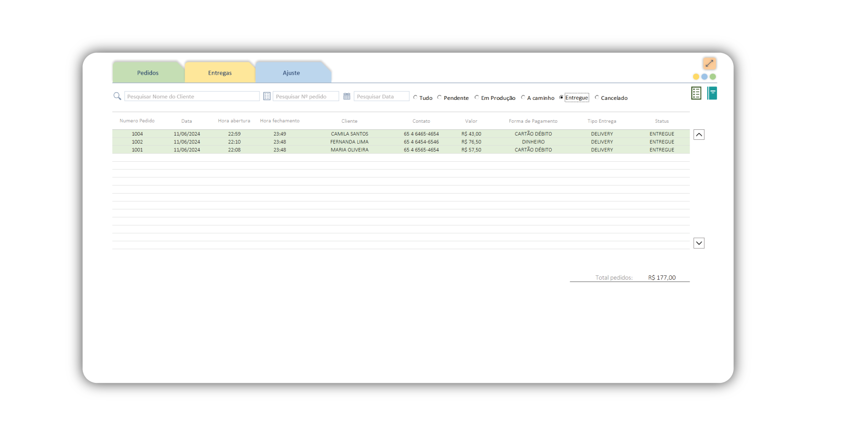Click the yellow circle dot
Screen dimensions: 843x439
[696, 77]
